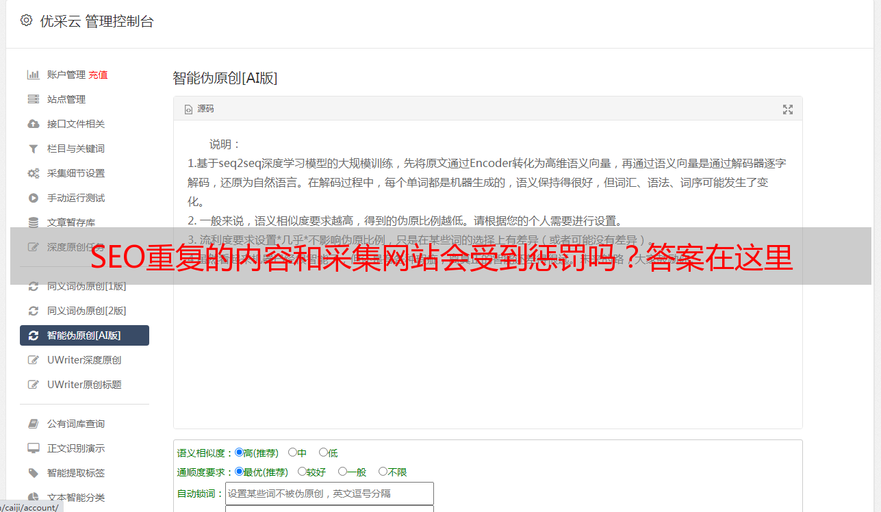Open UWriter深度原创 in the sidebar
The image size is (881, 512).
tap(84, 360)
